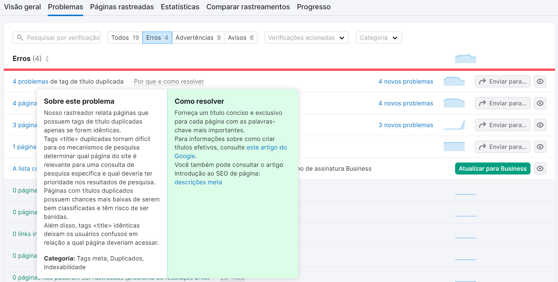The width and height of the screenshot is (558, 282).
Task: Click the share arrow on the second Enviar para button
Action: [x=483, y=103]
